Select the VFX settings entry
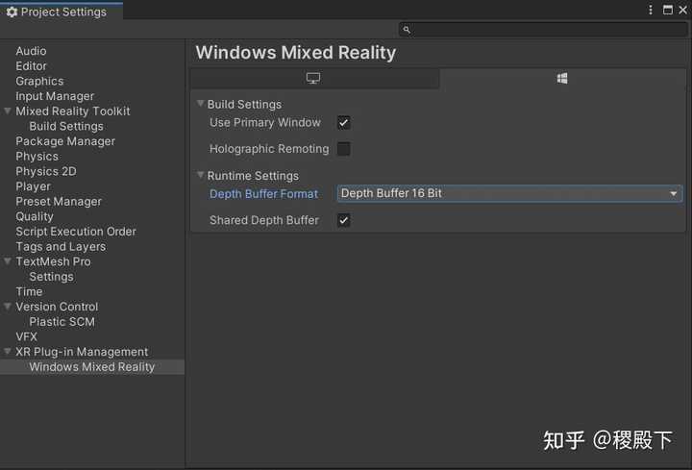 27,336
